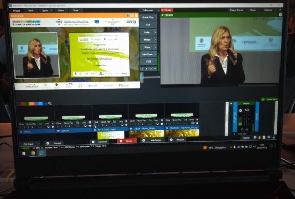
Task: Toggle the master audio mute button
Action: coord(240,124)
